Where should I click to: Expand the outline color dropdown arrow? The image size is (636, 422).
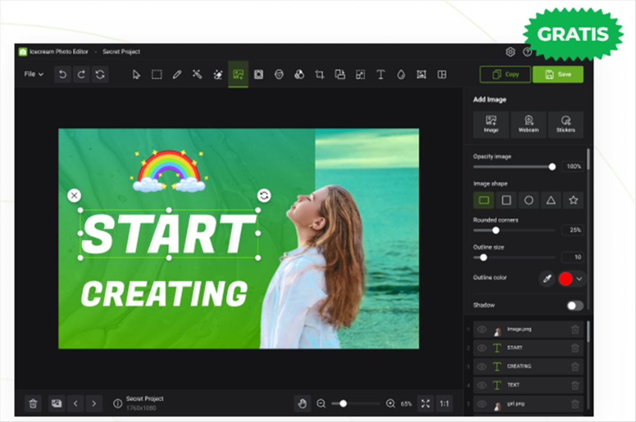click(579, 279)
